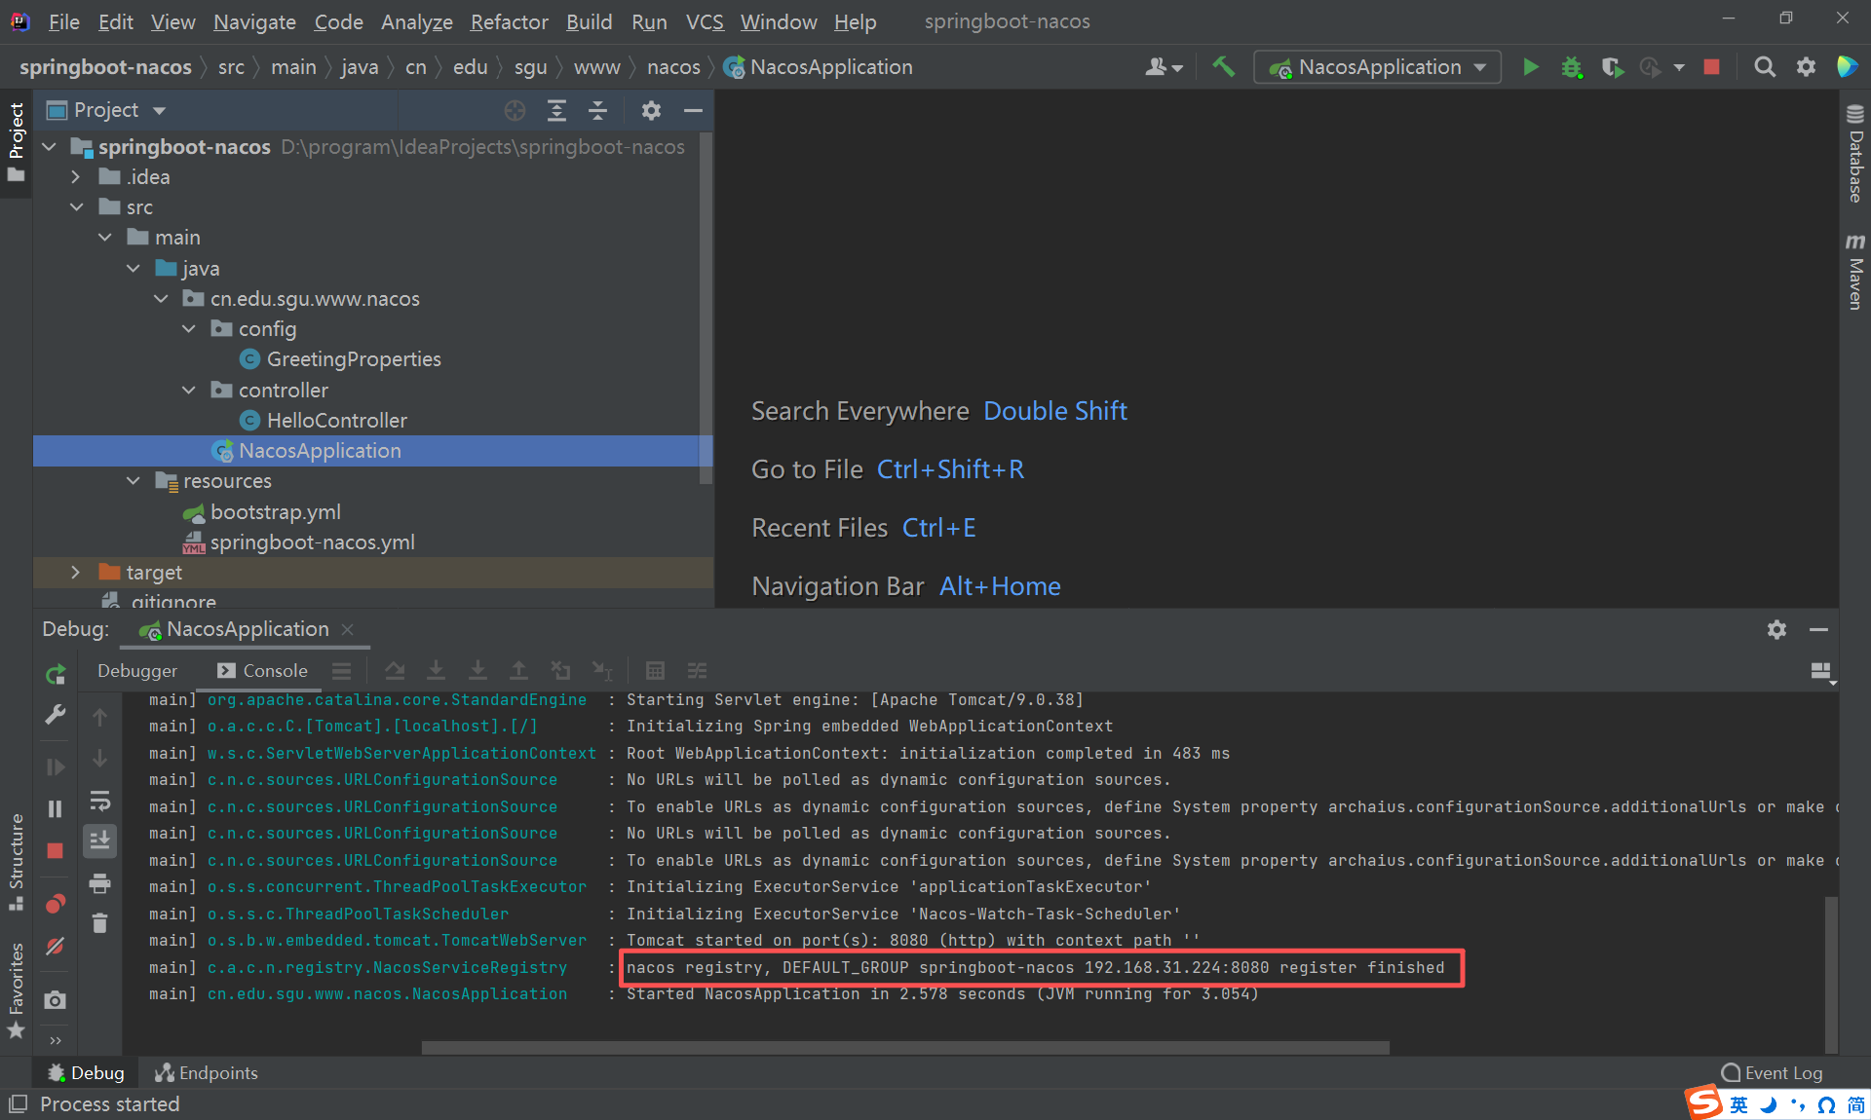Switch to the Debugger tab

137,670
